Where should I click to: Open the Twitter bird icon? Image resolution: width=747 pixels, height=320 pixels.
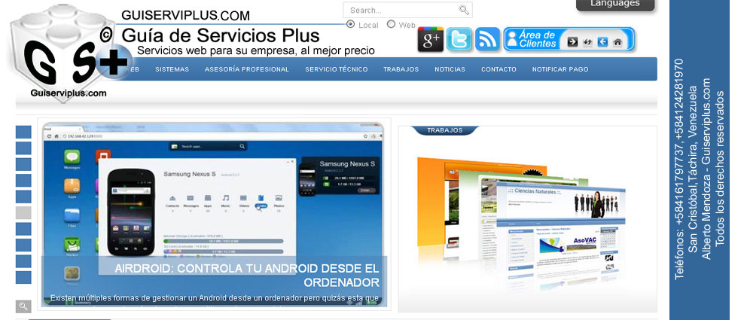pos(459,40)
